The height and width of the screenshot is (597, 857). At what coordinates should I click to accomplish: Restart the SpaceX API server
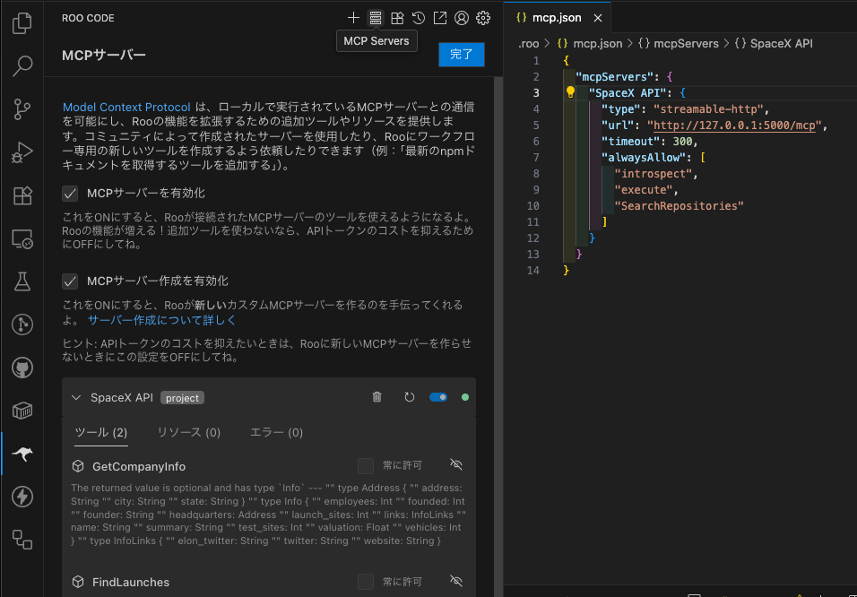point(410,397)
